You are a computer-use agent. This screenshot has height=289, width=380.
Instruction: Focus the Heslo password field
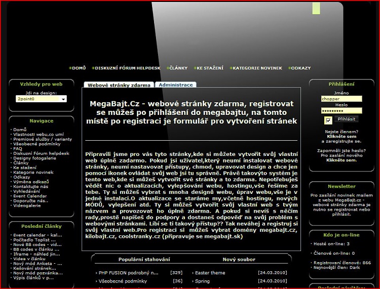341,110
